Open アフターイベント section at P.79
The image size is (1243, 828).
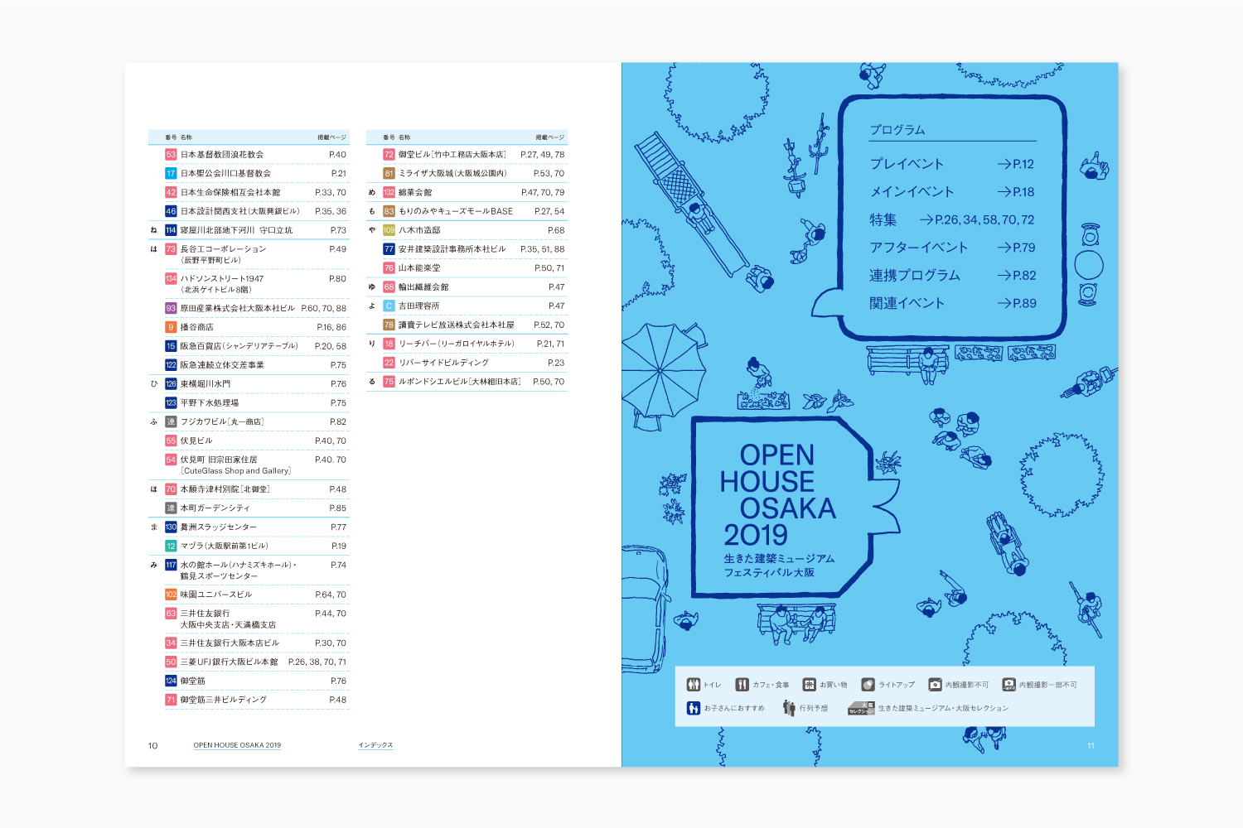(952, 248)
